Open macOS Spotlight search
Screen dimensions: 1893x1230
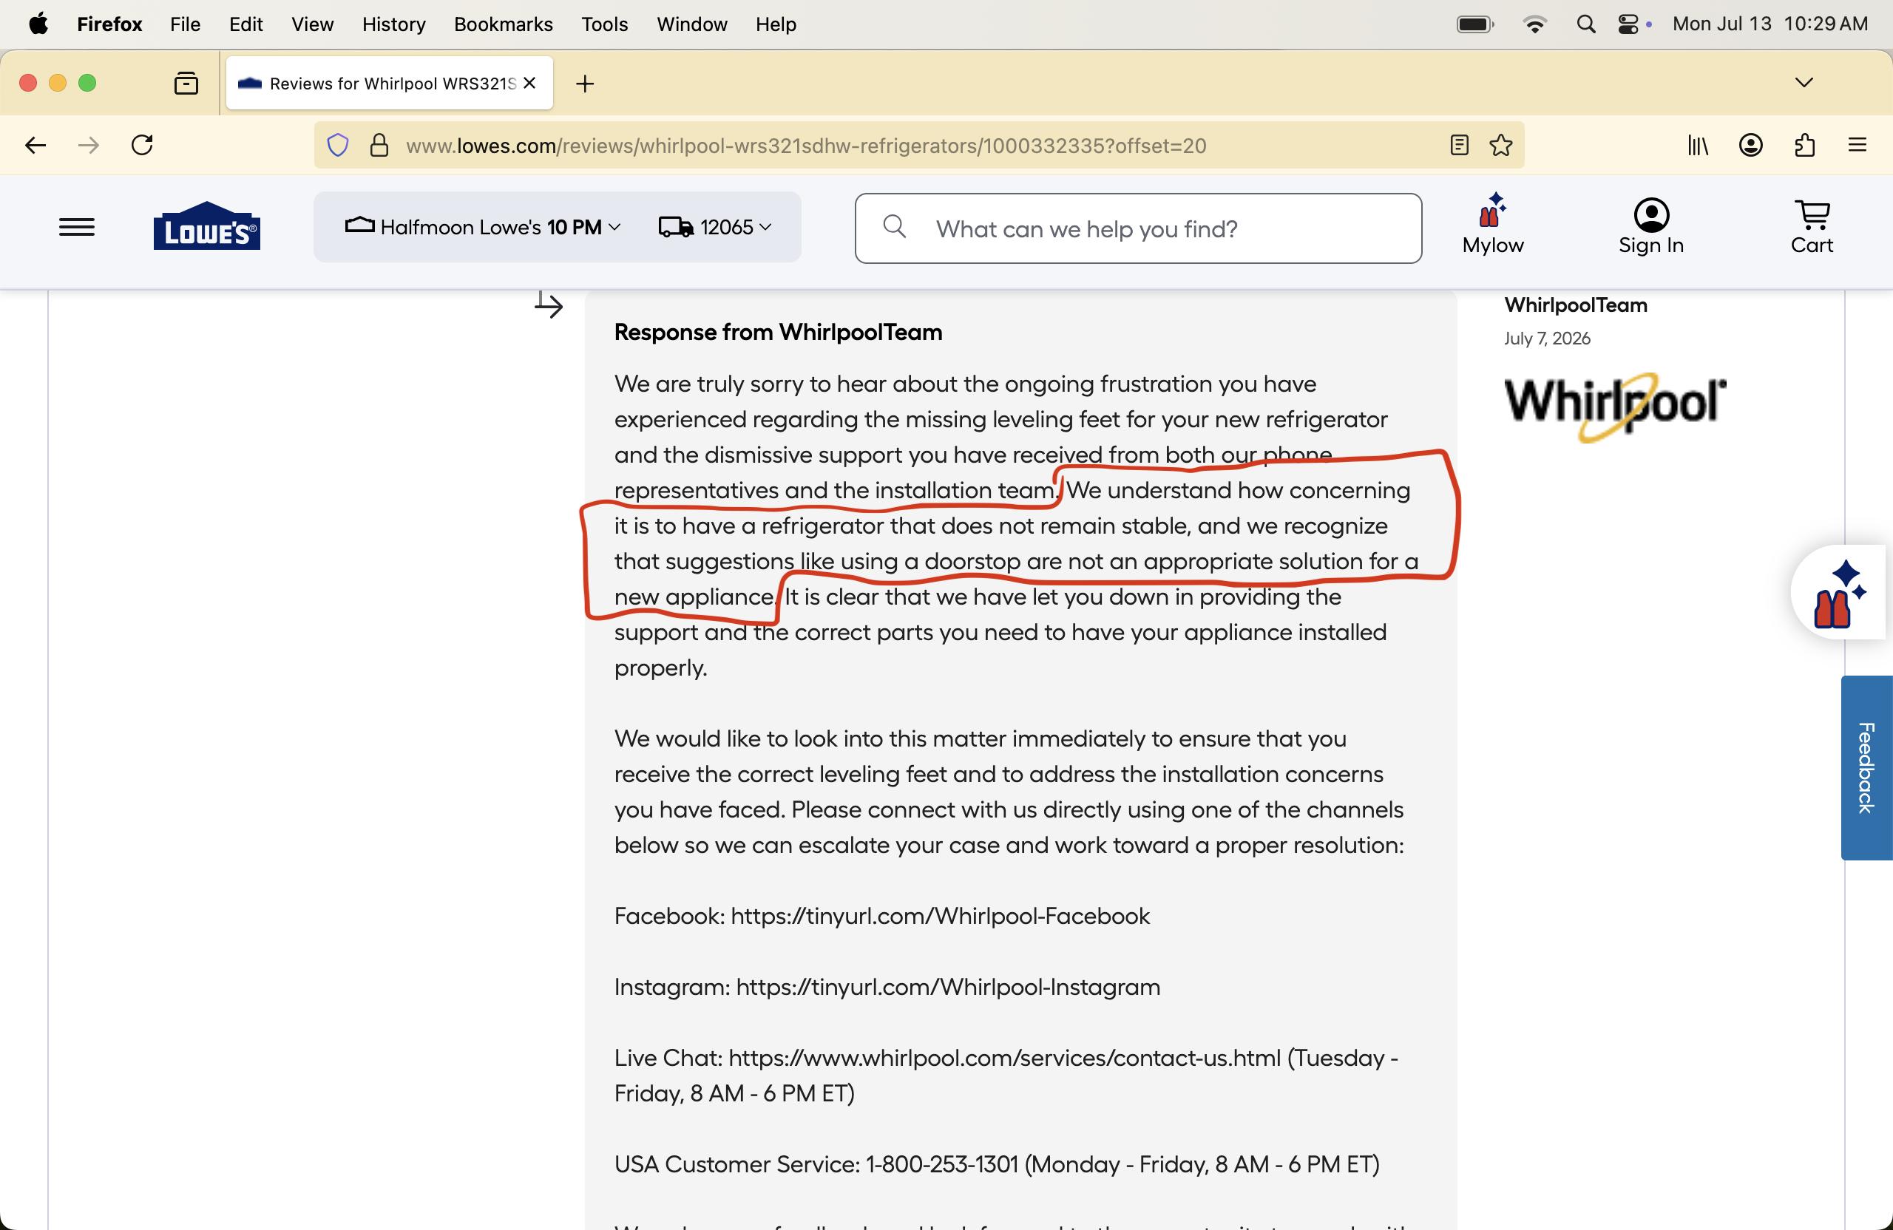[1586, 24]
